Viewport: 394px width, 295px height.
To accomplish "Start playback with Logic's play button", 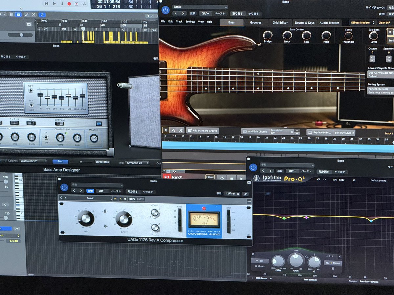I will [54, 4].
